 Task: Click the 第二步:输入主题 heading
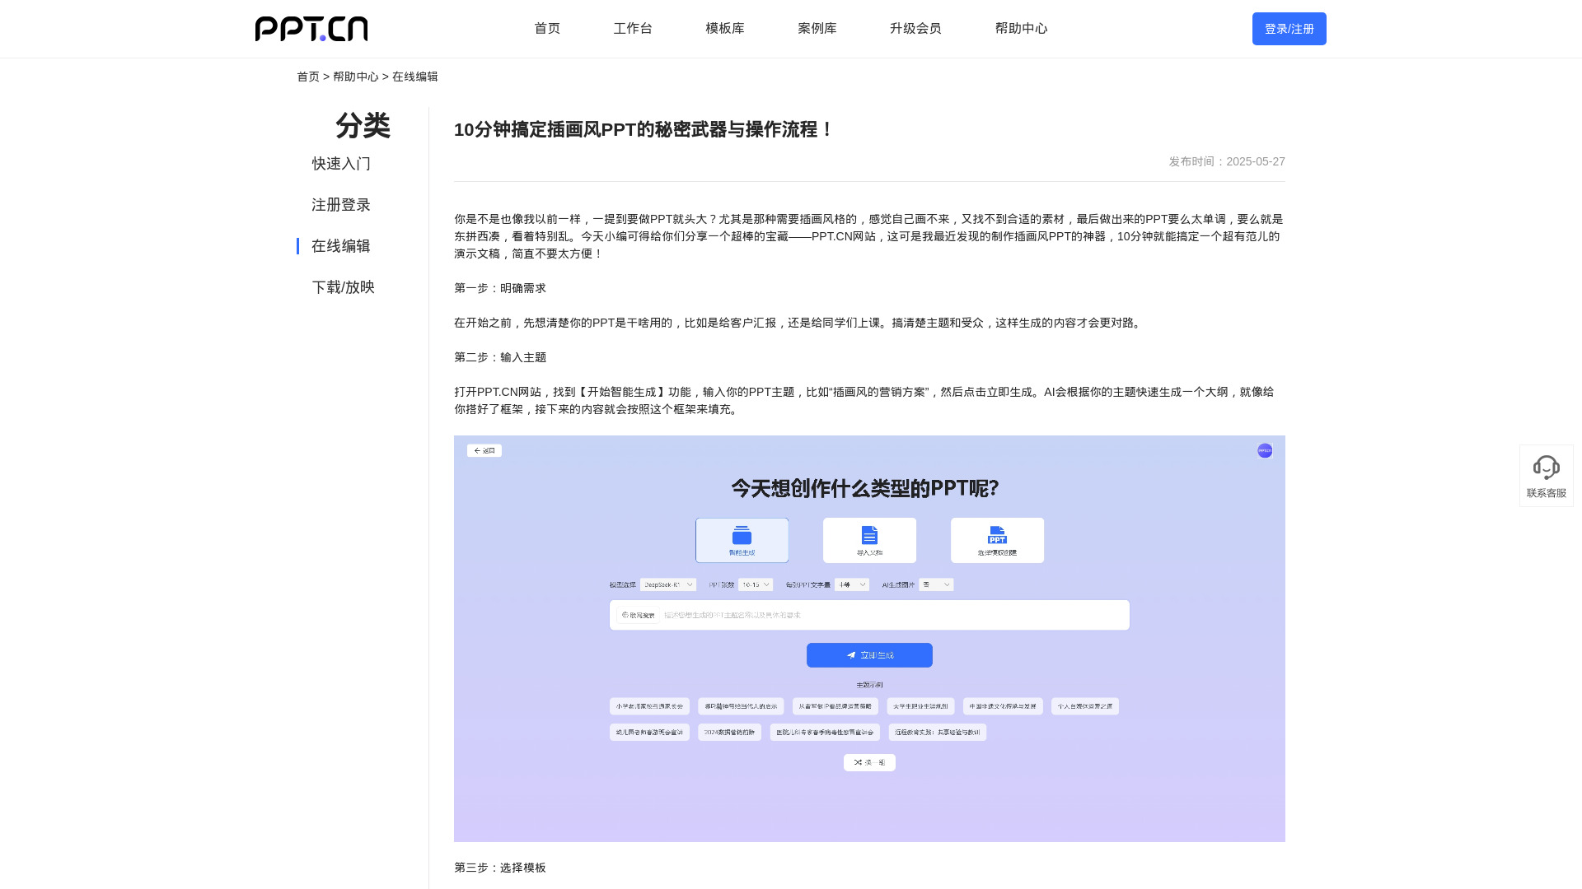(x=500, y=357)
